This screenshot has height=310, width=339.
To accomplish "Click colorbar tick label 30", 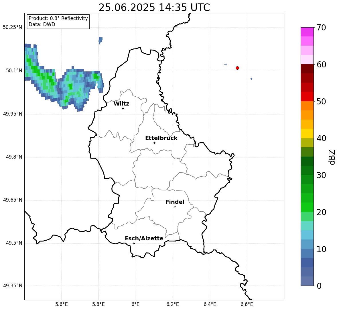I will pyautogui.click(x=321, y=175).
